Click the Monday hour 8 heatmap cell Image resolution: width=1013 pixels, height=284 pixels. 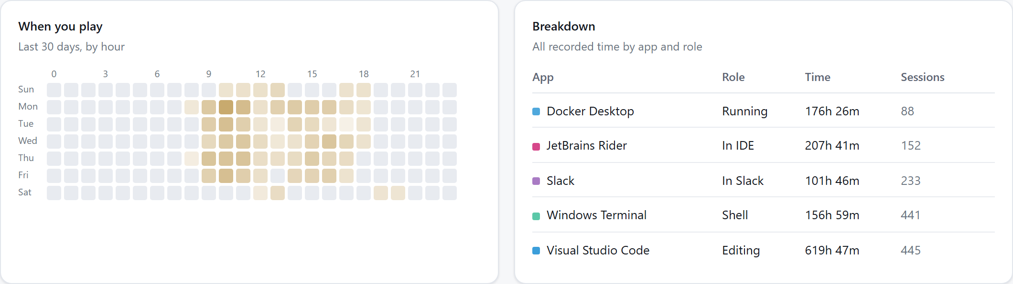click(192, 107)
